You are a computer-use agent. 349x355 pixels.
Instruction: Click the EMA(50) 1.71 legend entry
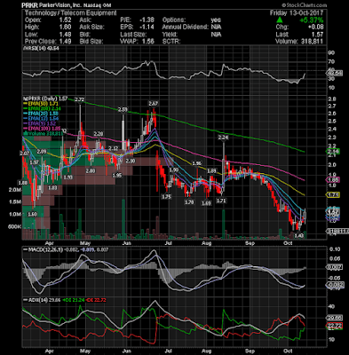tap(42, 104)
